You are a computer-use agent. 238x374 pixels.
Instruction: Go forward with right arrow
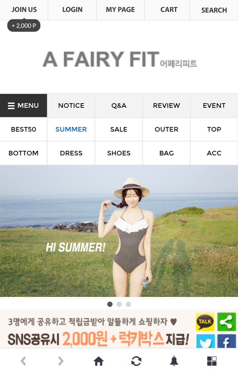(x=61, y=361)
